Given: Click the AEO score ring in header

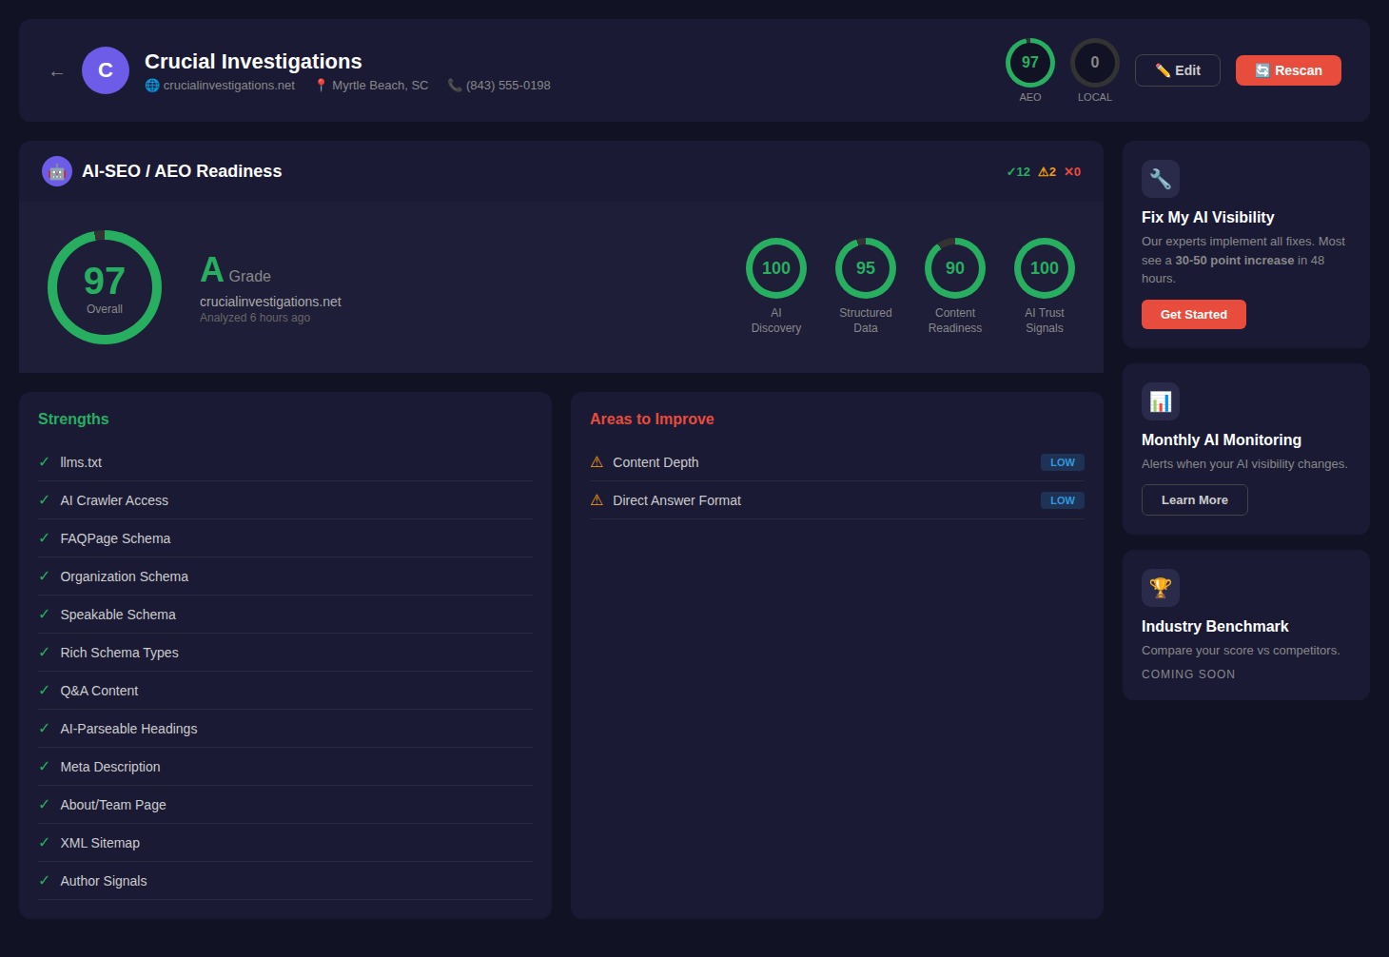Looking at the screenshot, I should click(1029, 63).
